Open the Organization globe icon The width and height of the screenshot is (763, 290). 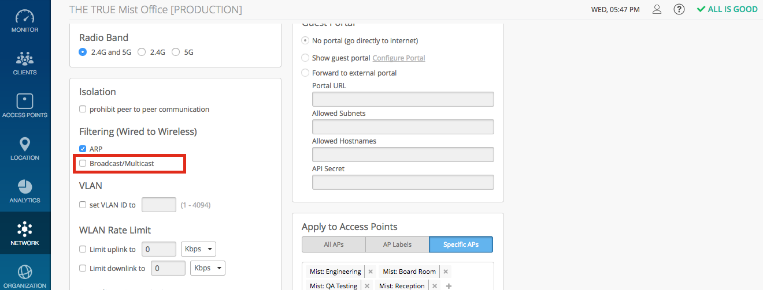click(x=25, y=276)
